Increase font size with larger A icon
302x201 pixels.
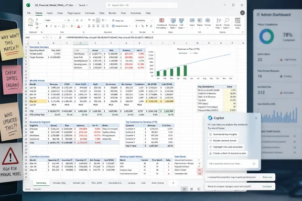click(x=78, y=20)
